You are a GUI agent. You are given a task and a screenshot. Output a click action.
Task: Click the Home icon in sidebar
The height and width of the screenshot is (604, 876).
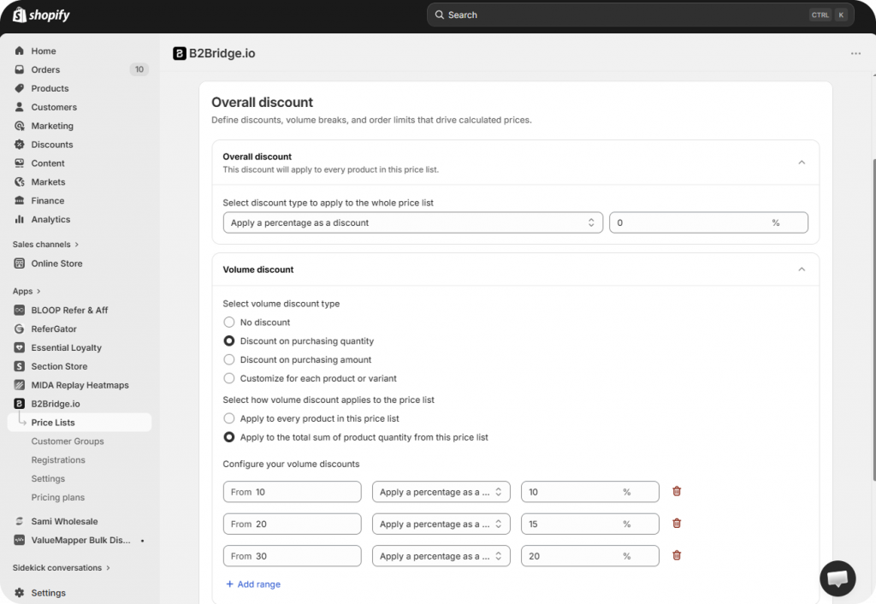pos(20,50)
